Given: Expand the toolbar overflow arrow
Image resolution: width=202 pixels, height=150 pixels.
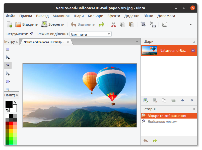Looking at the screenshot, I should 191,25.
